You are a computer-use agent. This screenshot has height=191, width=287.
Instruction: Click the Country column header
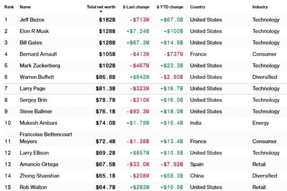pos(198,7)
